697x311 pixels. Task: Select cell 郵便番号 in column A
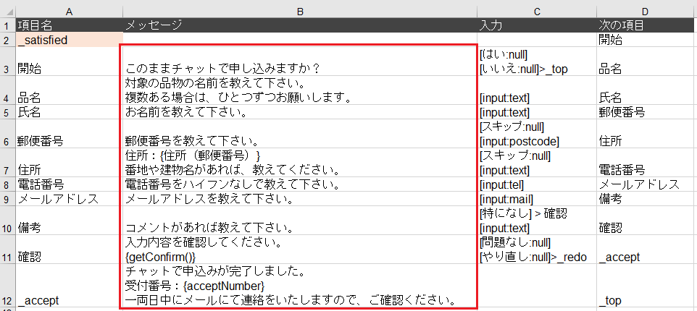point(69,134)
